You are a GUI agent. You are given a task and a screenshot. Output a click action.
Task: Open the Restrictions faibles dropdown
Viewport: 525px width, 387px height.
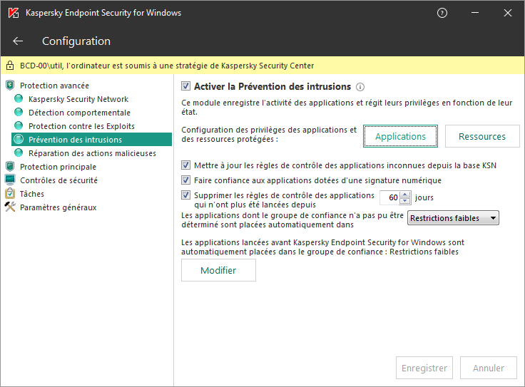[x=452, y=218]
